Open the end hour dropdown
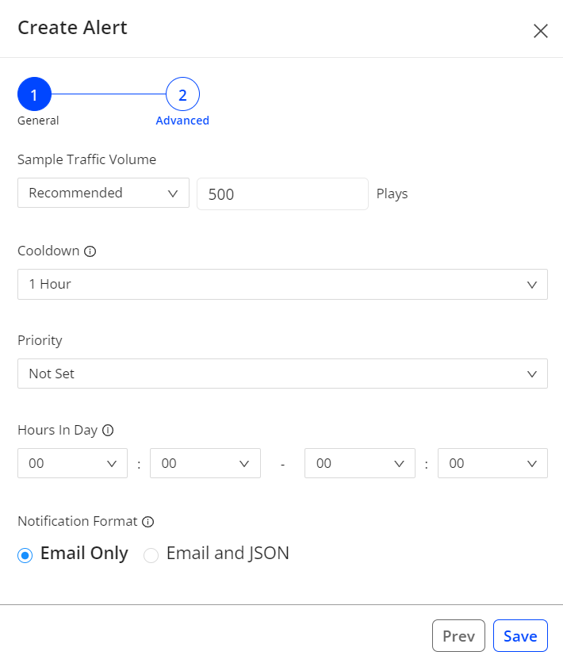This screenshot has width=563, height=663. [x=359, y=463]
